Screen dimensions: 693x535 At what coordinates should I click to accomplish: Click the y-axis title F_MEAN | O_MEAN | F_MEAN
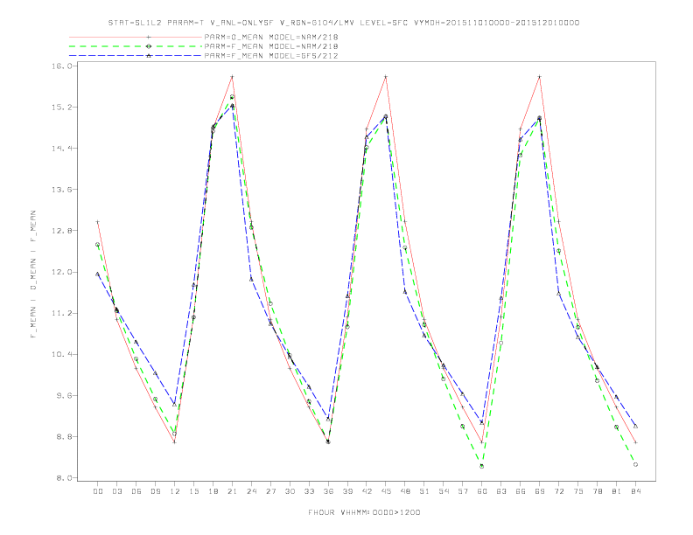tap(33, 274)
